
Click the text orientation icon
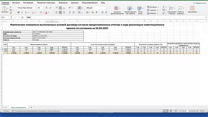70,8
